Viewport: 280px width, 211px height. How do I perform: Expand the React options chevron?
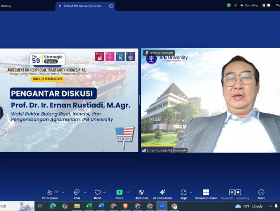point(105,192)
